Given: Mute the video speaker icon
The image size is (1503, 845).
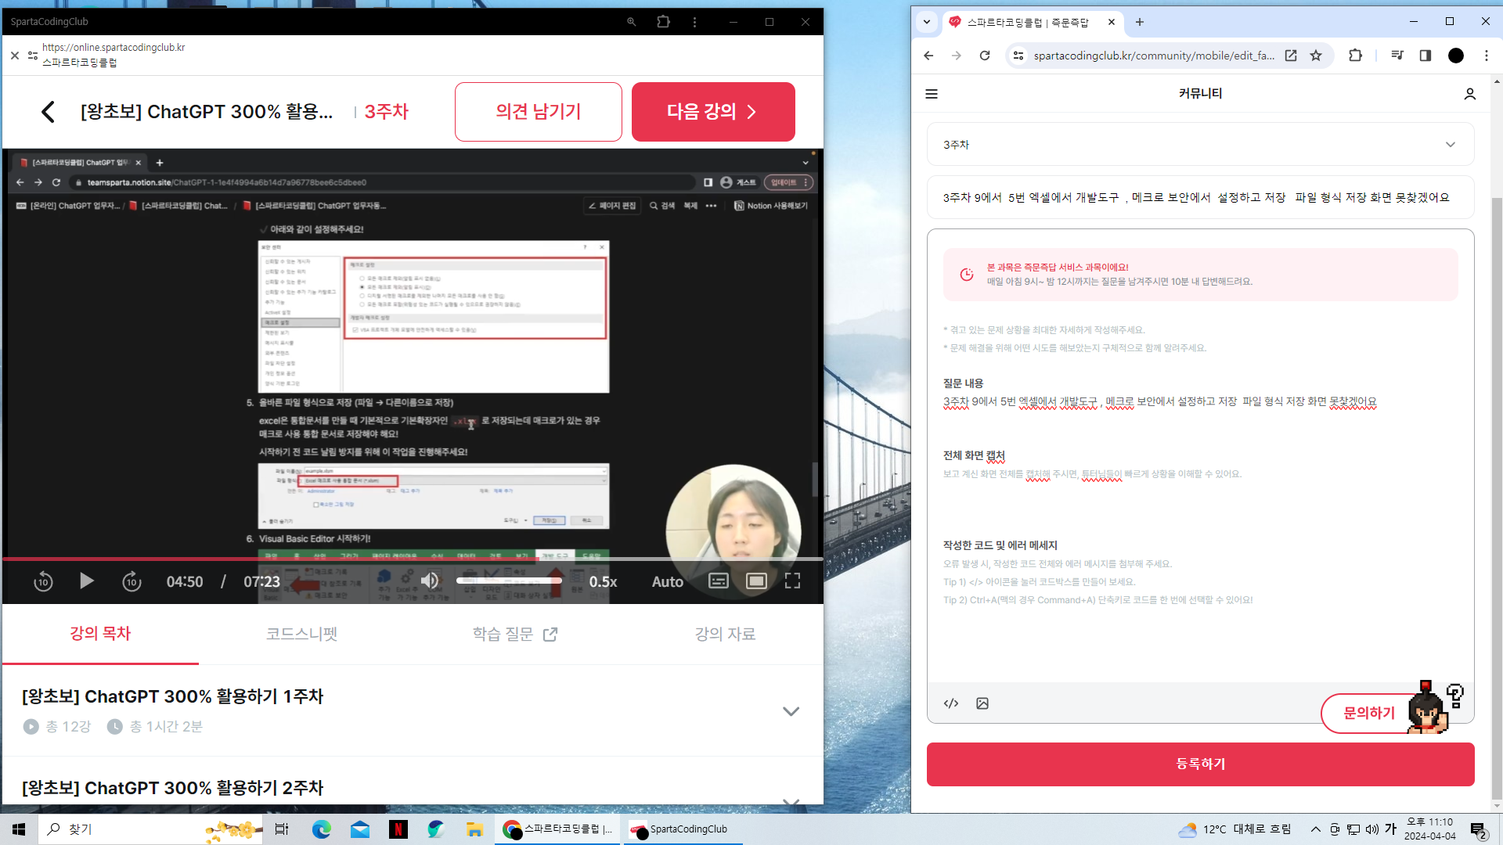Looking at the screenshot, I should click(430, 581).
